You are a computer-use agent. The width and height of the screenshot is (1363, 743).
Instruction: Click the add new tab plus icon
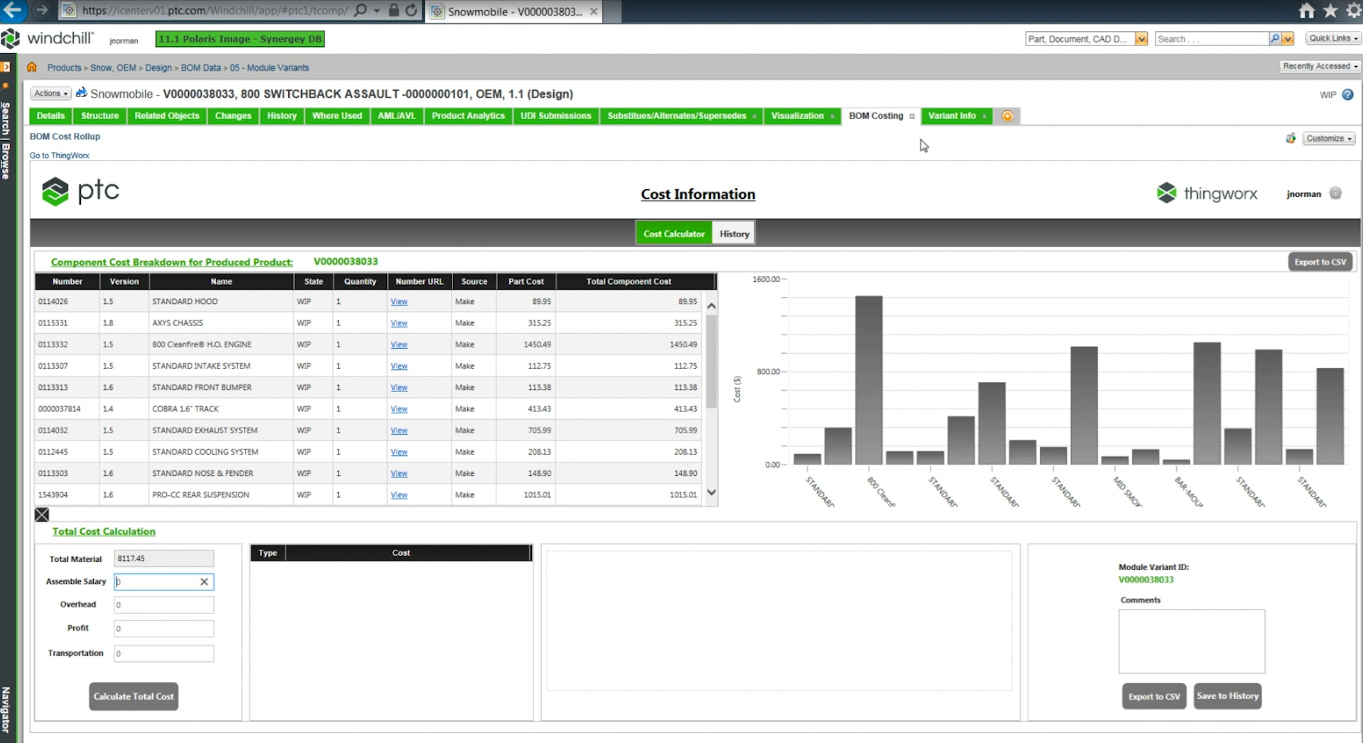tap(1007, 116)
